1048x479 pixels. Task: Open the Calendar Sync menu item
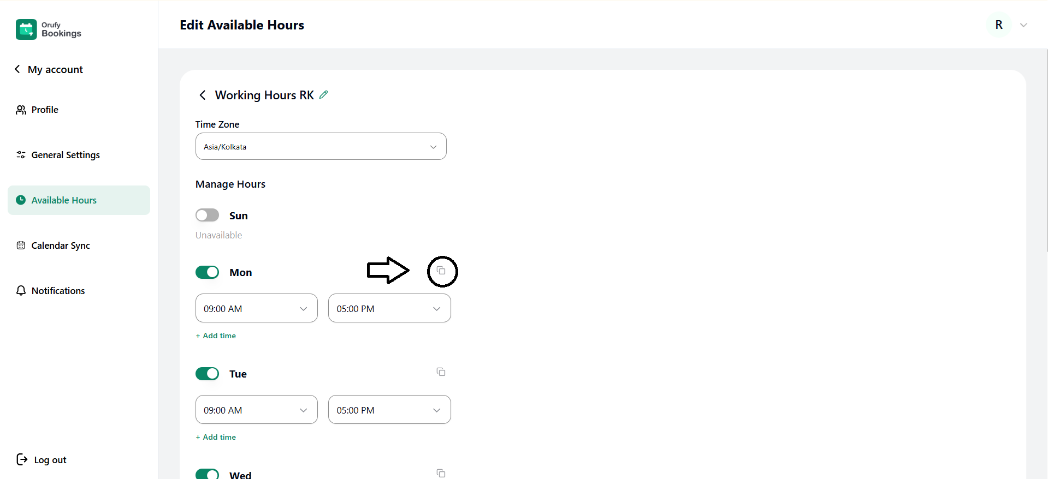[60, 246]
